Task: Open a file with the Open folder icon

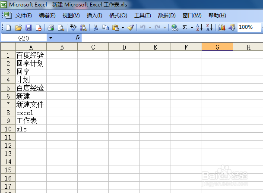Action: coord(19,28)
